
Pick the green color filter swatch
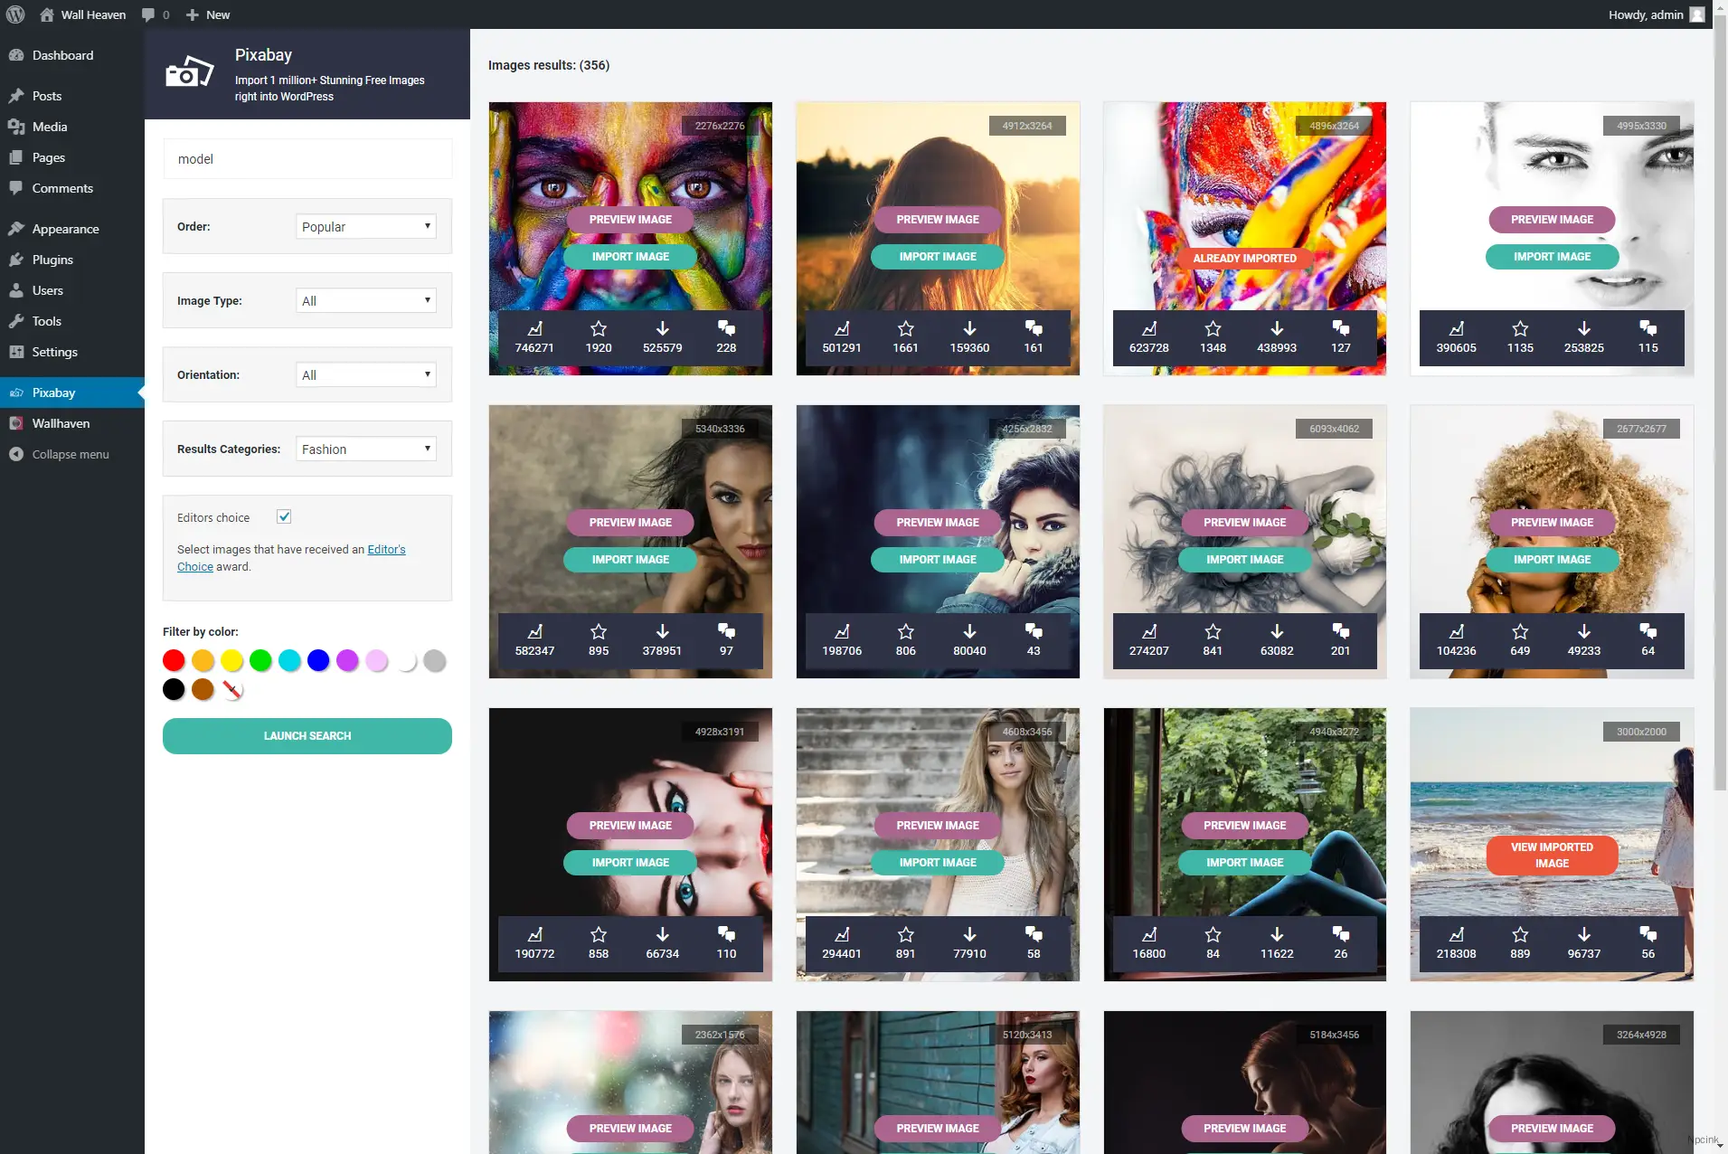(260, 660)
